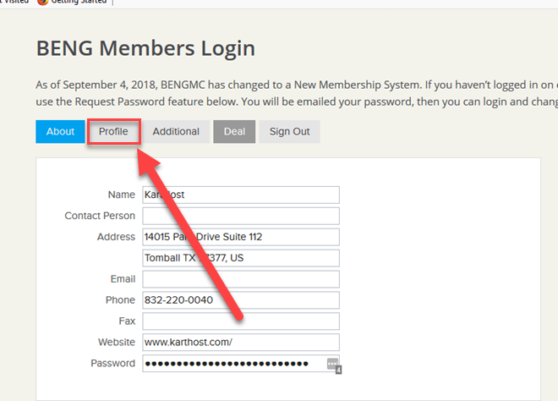Screen dimensions: 558x401
Task: Click the BENG Members Login heading
Action: [145, 48]
